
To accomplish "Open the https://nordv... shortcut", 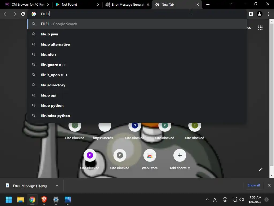I will (105, 131).
